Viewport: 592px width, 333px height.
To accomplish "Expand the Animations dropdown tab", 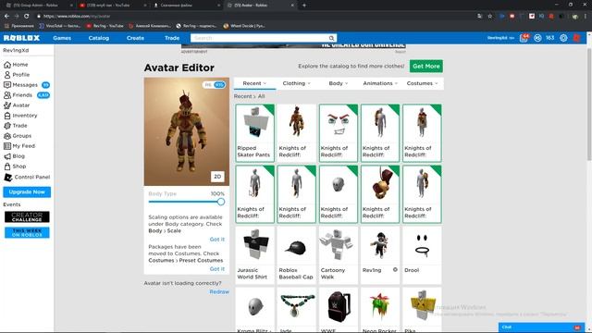I will tap(380, 83).
